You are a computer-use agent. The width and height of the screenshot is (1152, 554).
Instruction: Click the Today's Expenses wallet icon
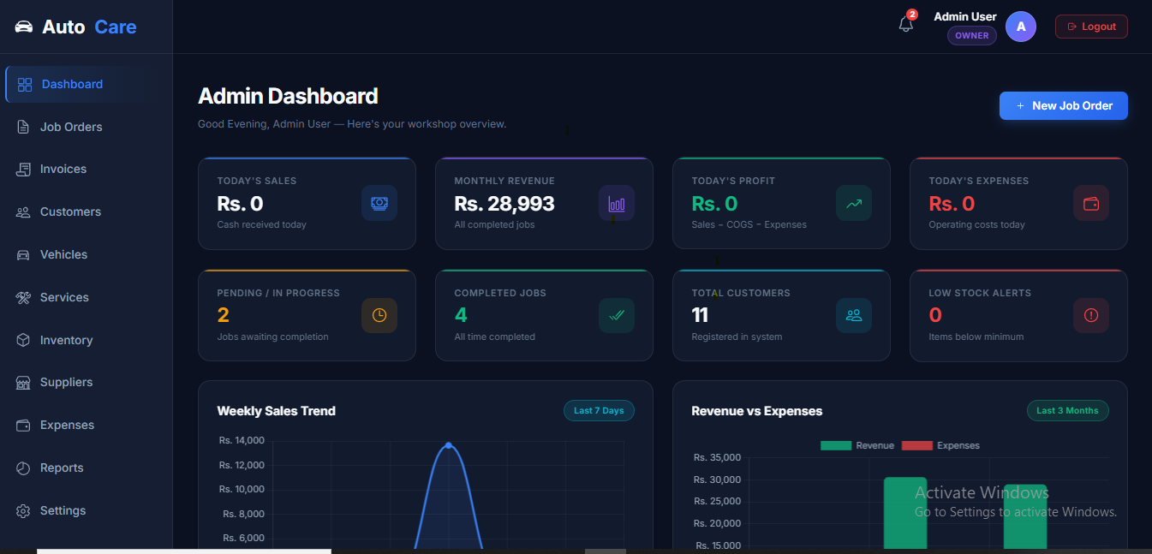(x=1091, y=203)
